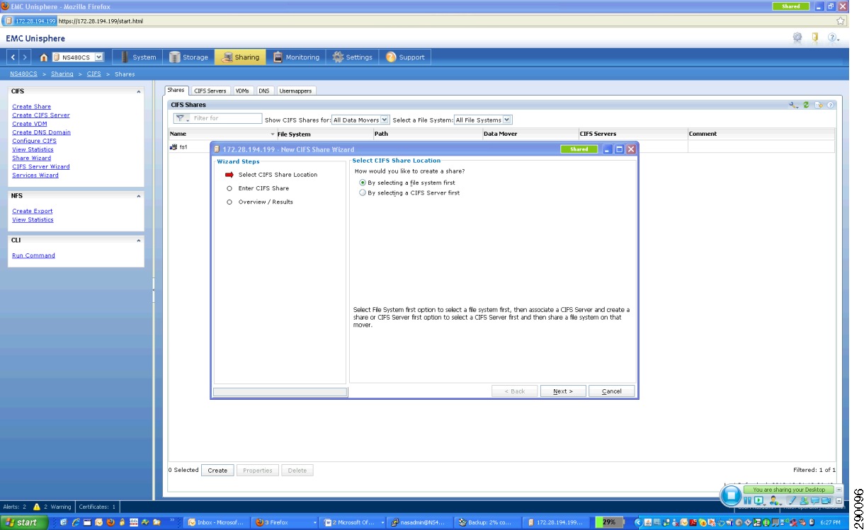Sort by the Comment column header
Image resolution: width=864 pixels, height=530 pixels.
(x=761, y=134)
